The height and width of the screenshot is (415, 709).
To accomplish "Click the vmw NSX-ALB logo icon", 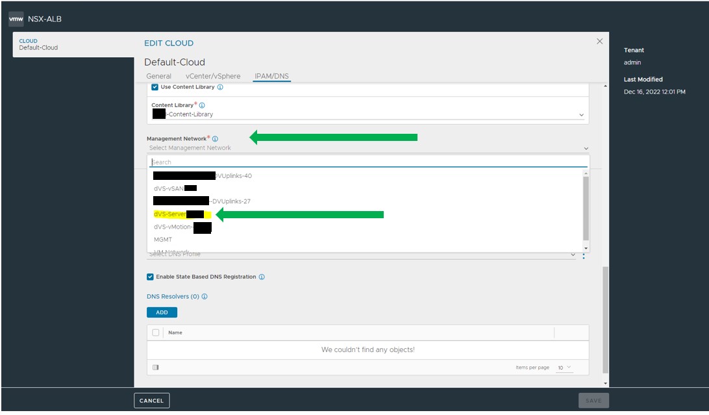I will (16, 19).
